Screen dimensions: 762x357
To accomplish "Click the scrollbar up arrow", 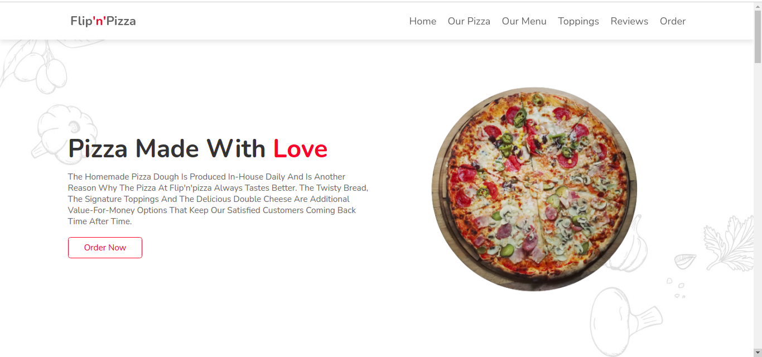I will [x=758, y=6].
